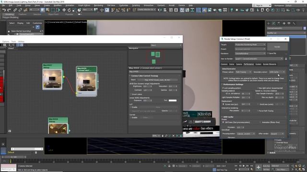The width and height of the screenshot is (307, 172).
Task: Click the lock icon beside View to Render
Action: coord(286,59)
